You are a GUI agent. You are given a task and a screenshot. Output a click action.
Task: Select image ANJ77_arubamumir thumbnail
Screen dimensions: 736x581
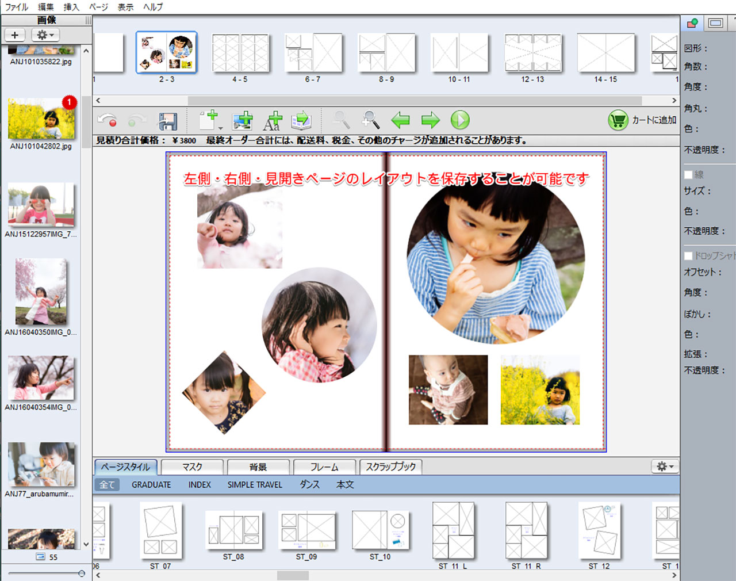[x=41, y=464]
